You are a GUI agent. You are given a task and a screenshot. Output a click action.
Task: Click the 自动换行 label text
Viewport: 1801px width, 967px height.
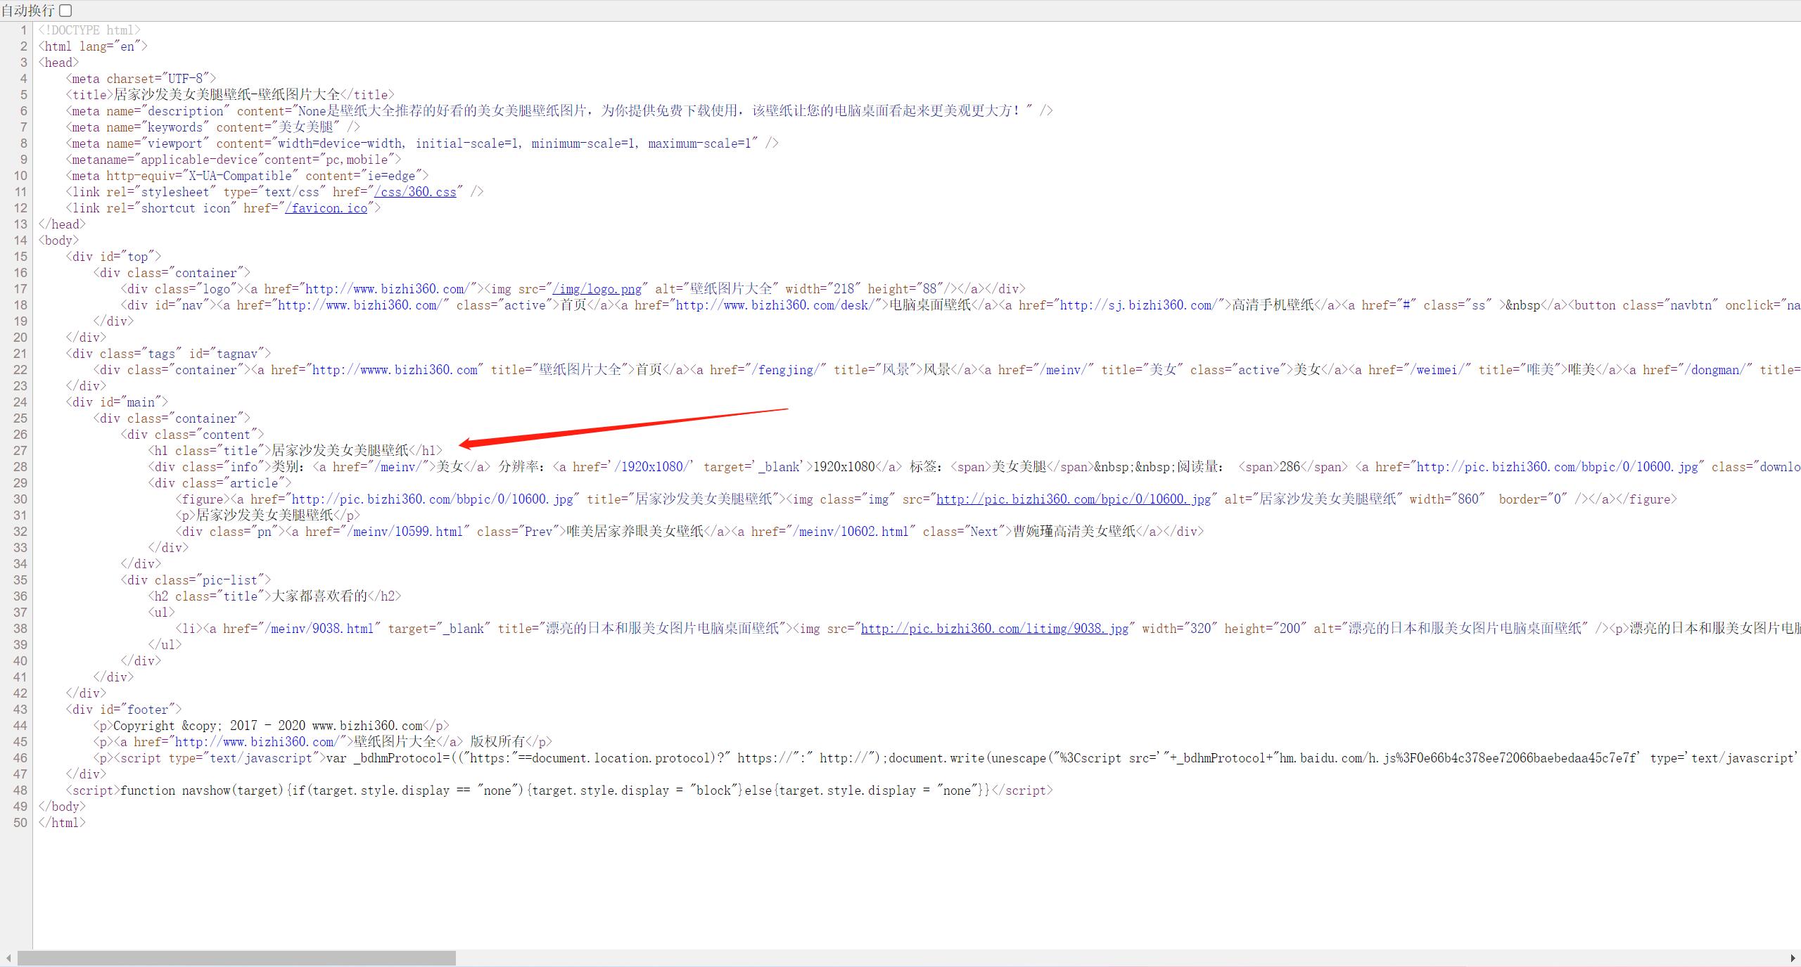28,11
